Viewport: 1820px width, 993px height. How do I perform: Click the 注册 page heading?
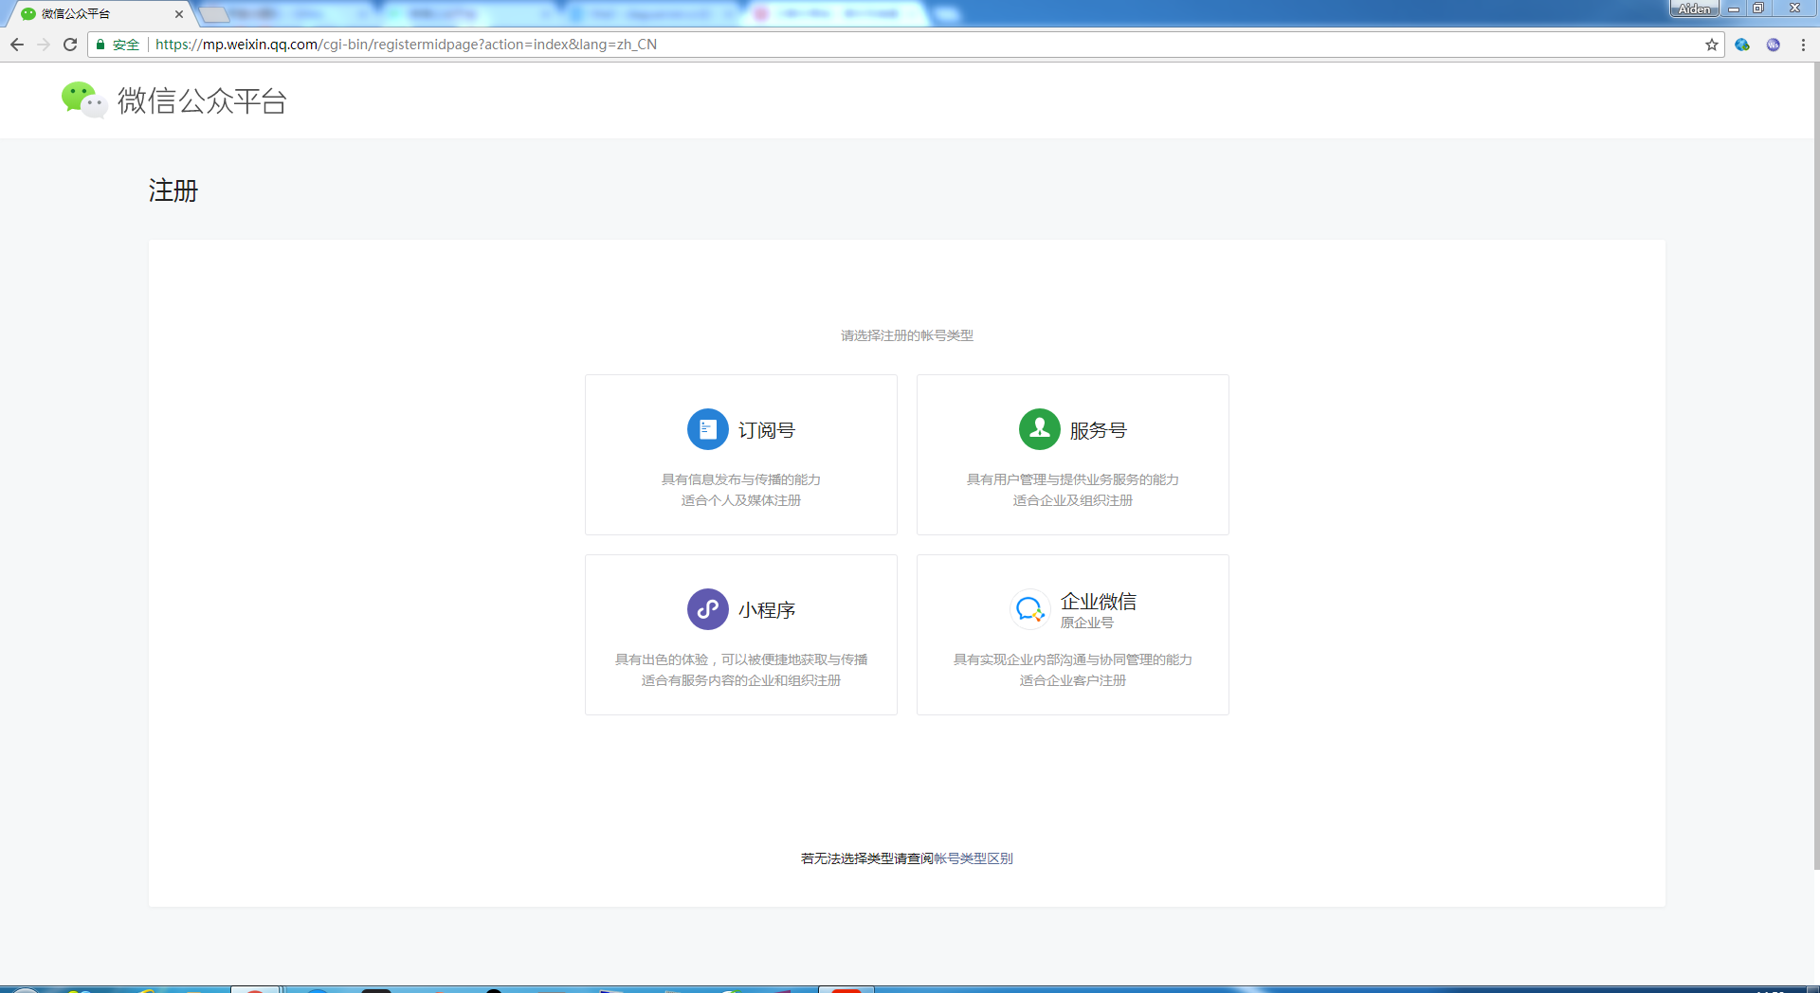(x=173, y=190)
